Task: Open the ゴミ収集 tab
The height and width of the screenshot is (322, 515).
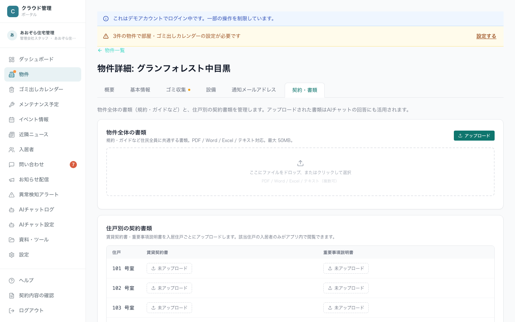Action: (178, 90)
